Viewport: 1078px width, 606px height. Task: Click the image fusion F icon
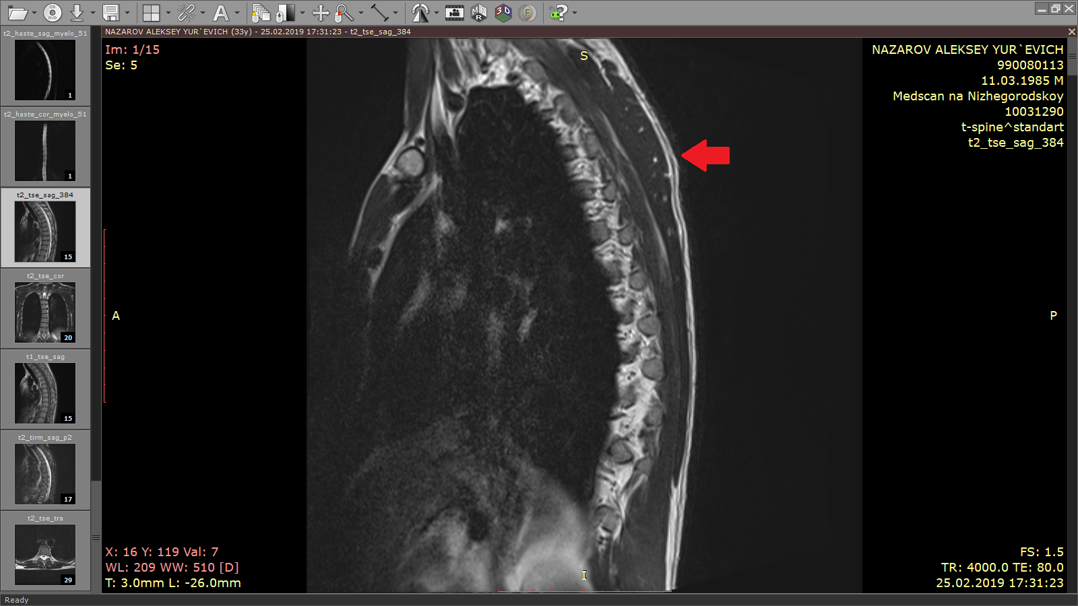pyautogui.click(x=528, y=12)
